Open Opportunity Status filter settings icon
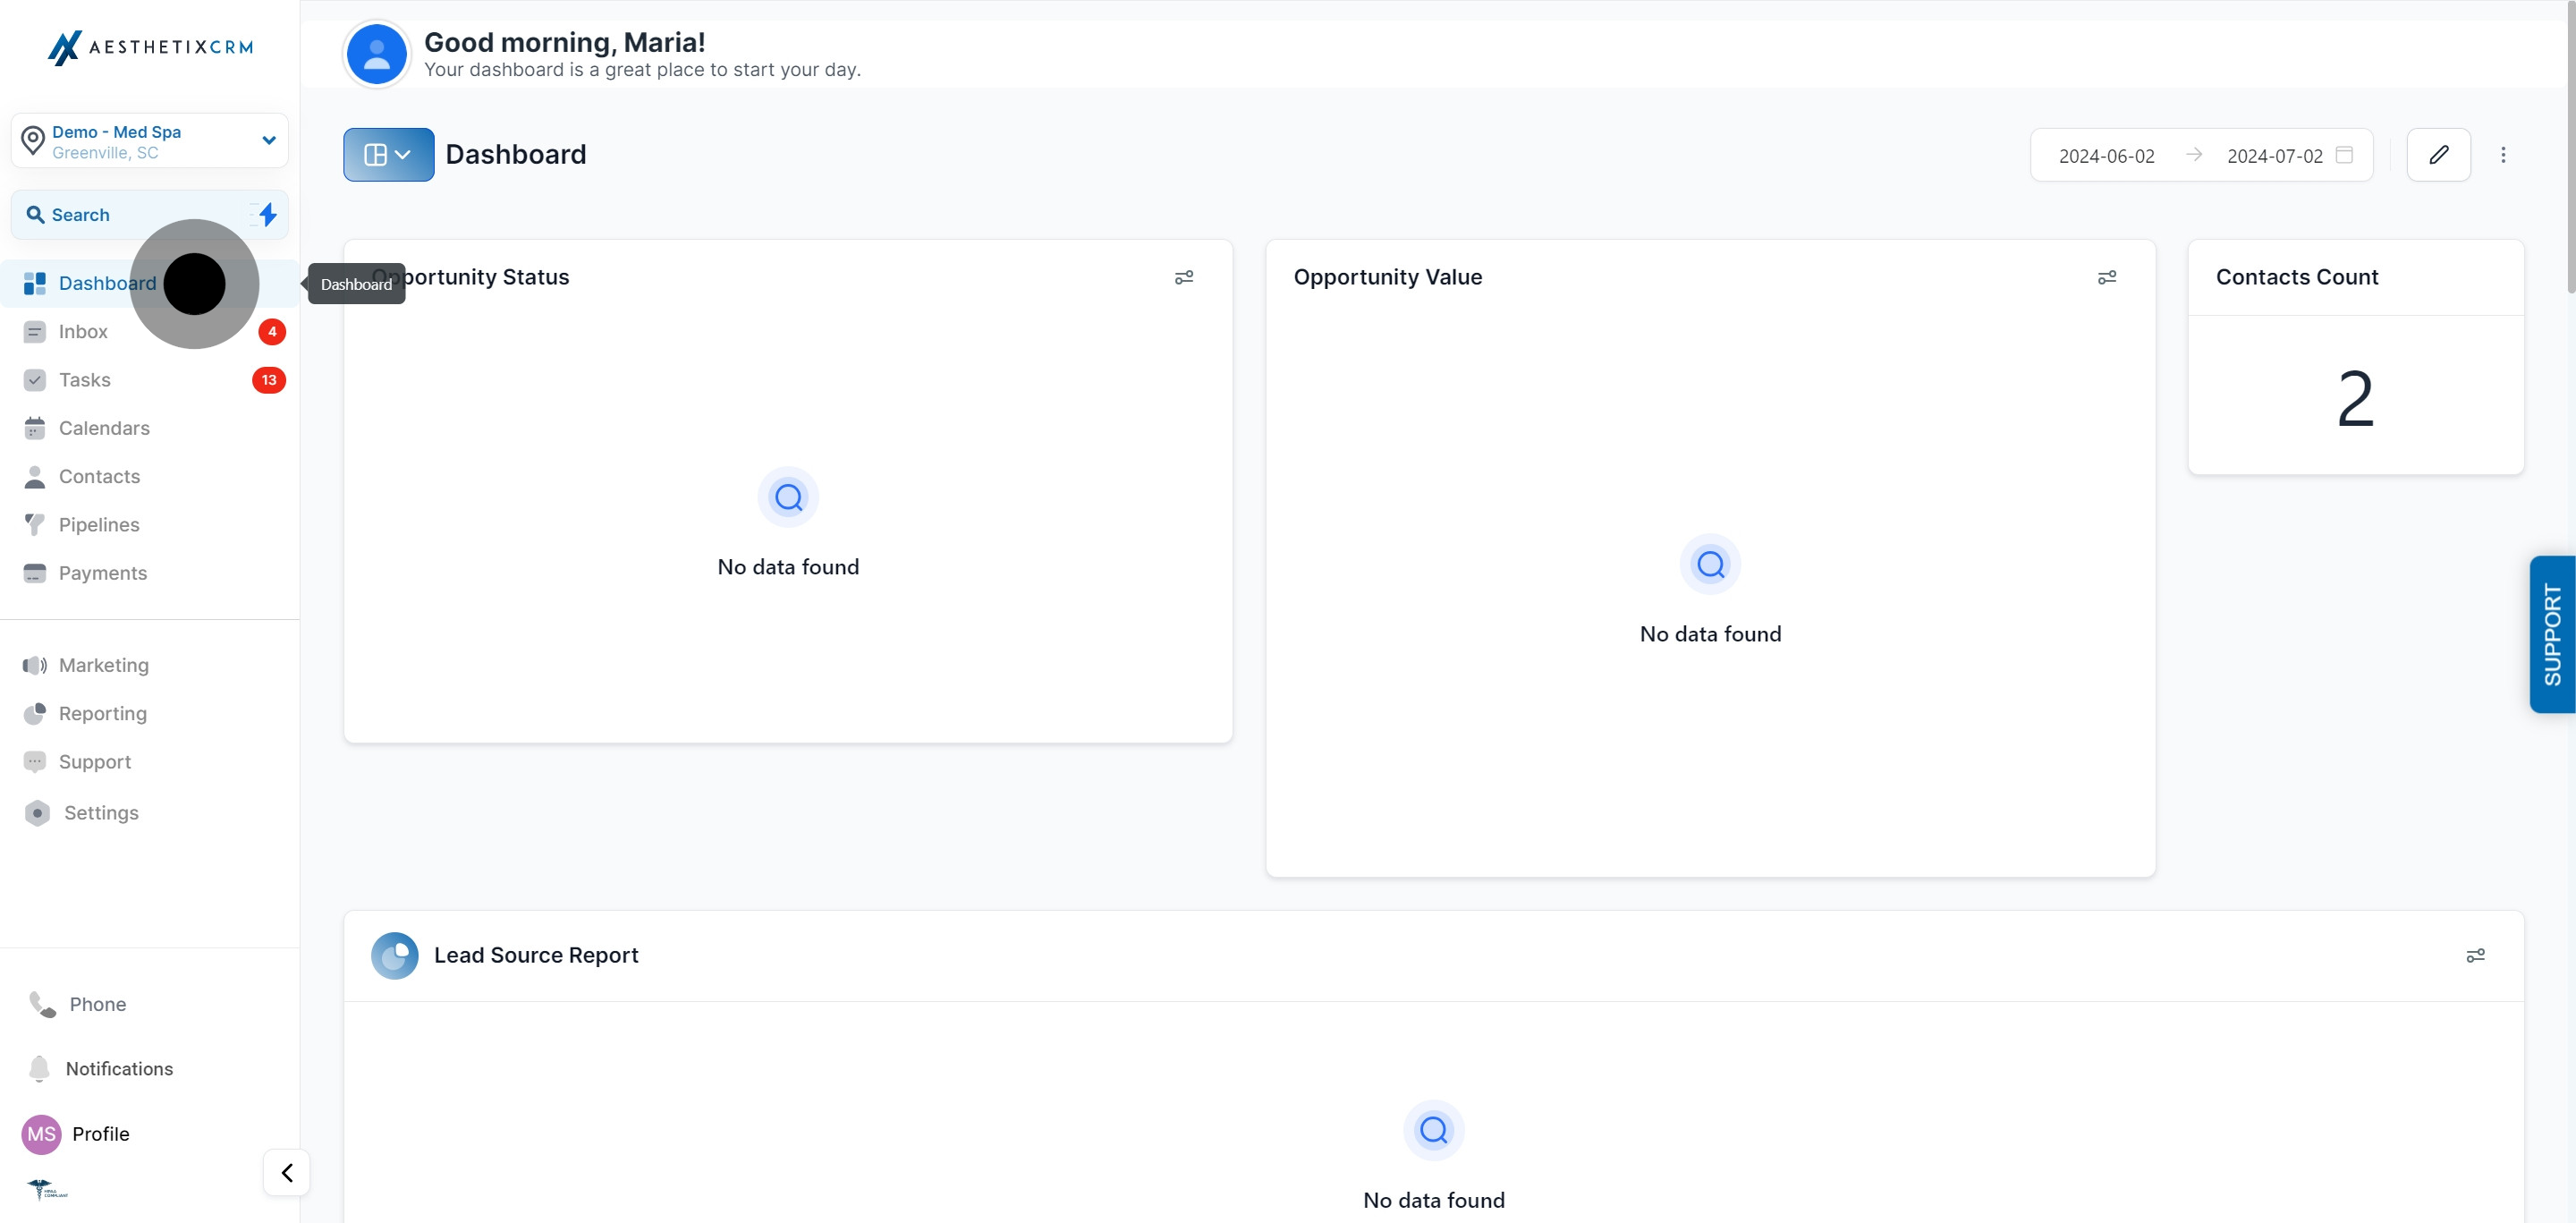The image size is (2576, 1223). [x=1184, y=278]
